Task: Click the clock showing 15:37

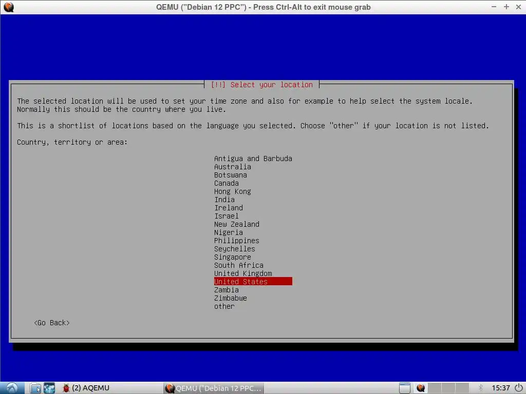Action: [x=500, y=388]
